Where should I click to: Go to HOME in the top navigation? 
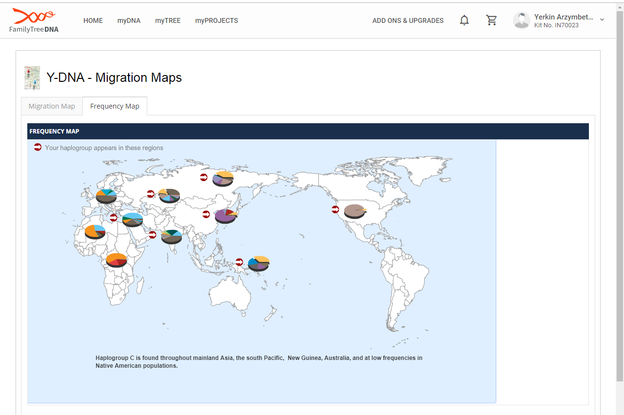[93, 20]
